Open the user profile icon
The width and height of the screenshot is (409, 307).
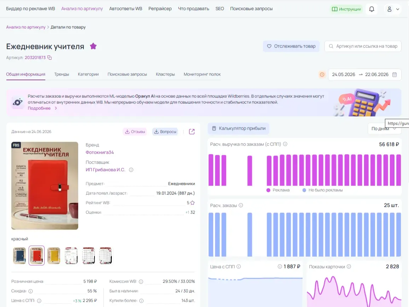390,9
